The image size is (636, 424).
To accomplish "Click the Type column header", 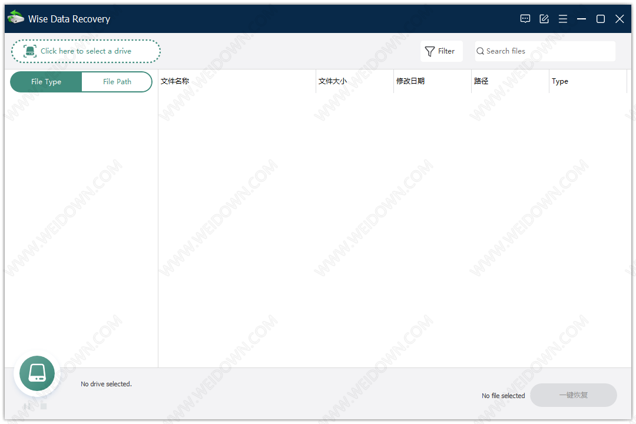I will click(x=587, y=81).
